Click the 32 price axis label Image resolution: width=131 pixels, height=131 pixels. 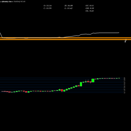tap(125, 86)
